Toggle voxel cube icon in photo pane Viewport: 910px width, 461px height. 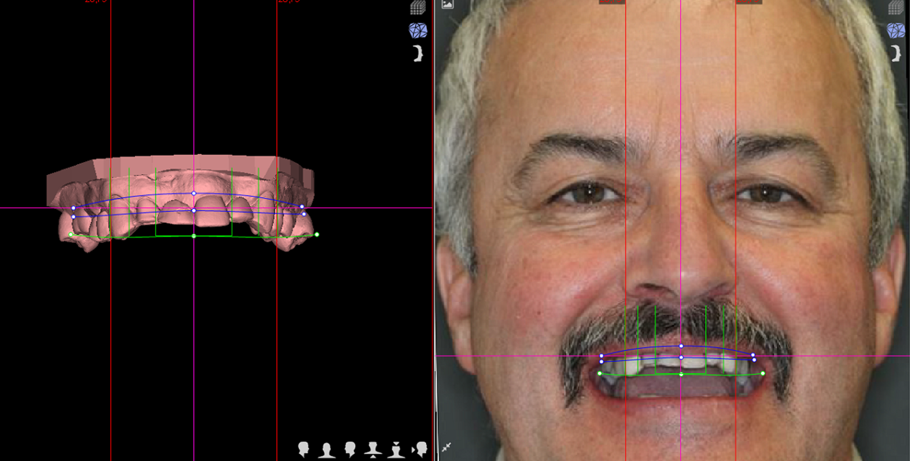tap(895, 8)
